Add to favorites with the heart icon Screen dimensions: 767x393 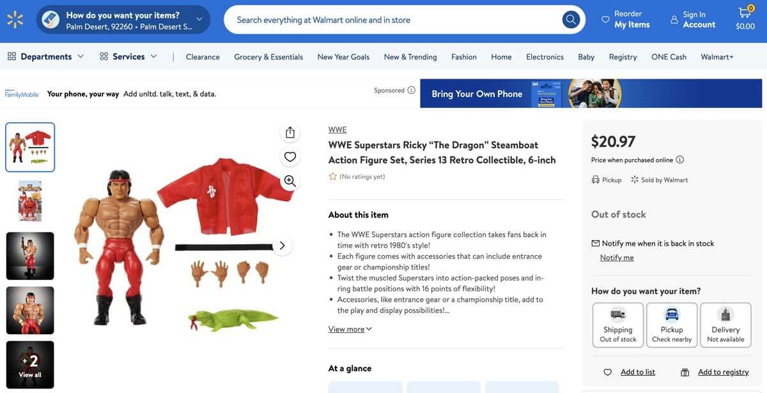point(290,157)
